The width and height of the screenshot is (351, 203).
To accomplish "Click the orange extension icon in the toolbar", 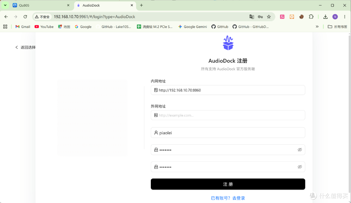I will click(292, 17).
